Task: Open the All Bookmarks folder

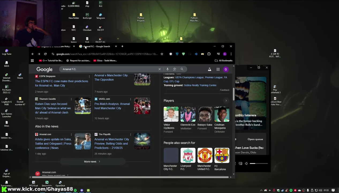Action: (224, 61)
